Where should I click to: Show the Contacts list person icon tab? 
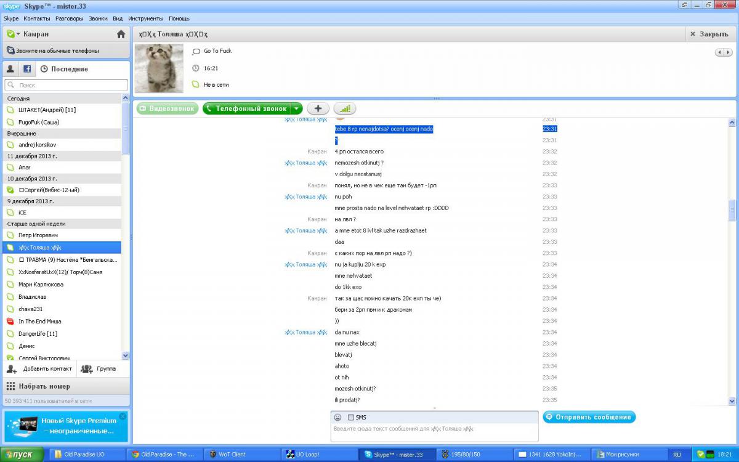10,69
